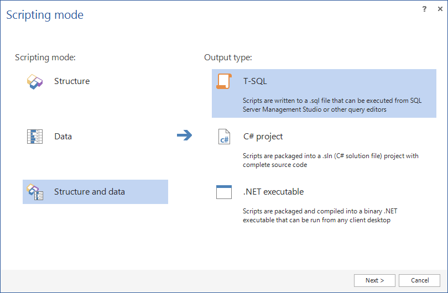The width and height of the screenshot is (448, 293).
Task: Click the T-SQL description about .sql files
Action: tap(332, 105)
